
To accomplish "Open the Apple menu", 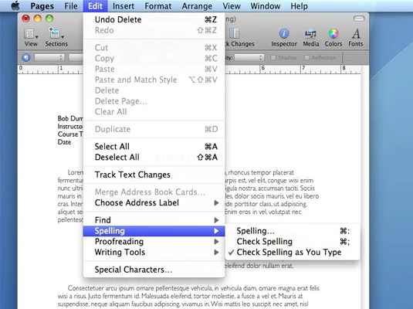I will pos(15,6).
